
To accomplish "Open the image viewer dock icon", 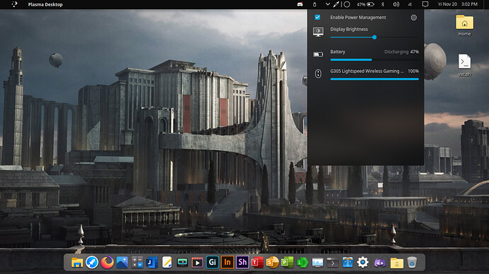I will [122, 263].
